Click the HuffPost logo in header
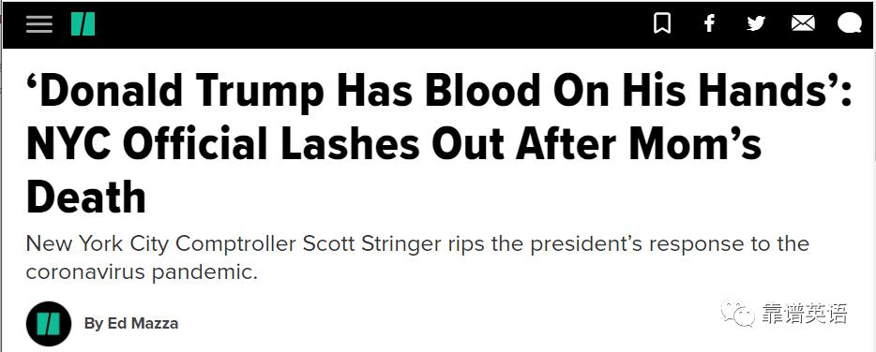 83,24
